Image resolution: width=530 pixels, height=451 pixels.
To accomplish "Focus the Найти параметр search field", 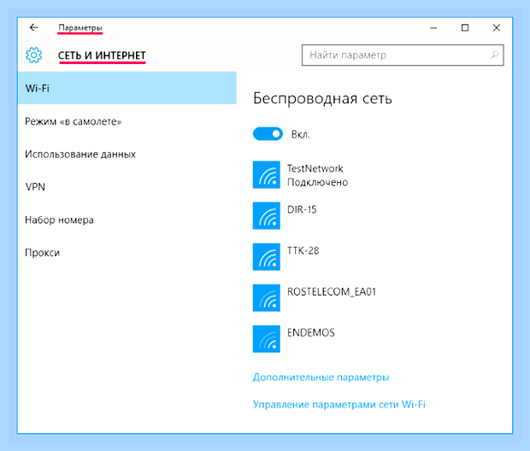I will tap(403, 55).
